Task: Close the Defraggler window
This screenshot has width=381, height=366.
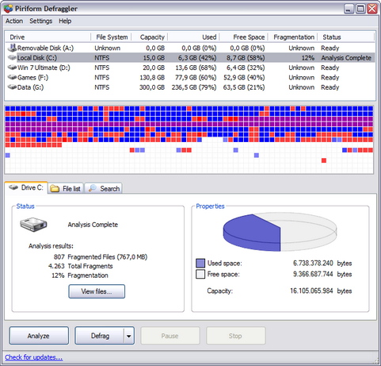Action: coord(372,9)
